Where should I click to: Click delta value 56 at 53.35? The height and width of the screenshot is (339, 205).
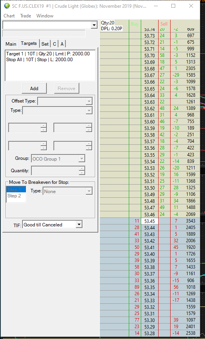click(x=176, y=287)
